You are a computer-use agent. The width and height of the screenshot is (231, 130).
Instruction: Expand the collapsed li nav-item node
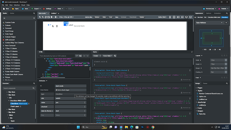click(x=43, y=74)
